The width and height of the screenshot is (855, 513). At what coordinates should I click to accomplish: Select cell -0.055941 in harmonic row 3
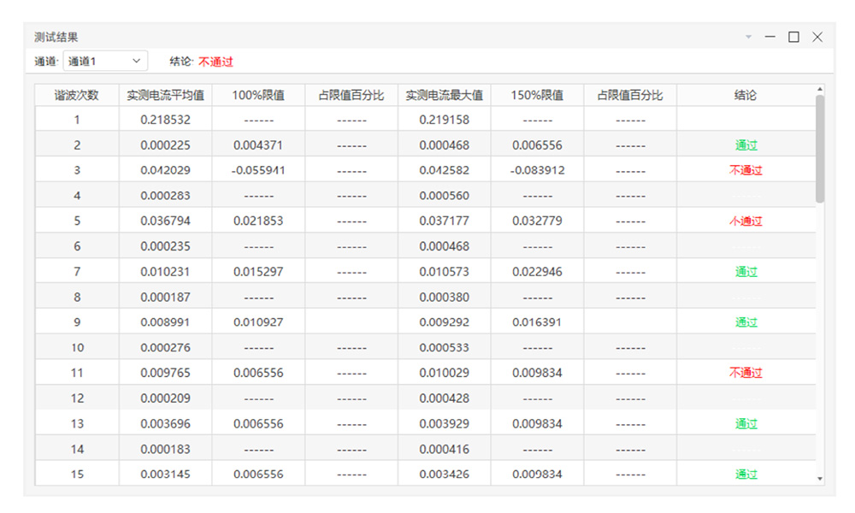pos(258,170)
